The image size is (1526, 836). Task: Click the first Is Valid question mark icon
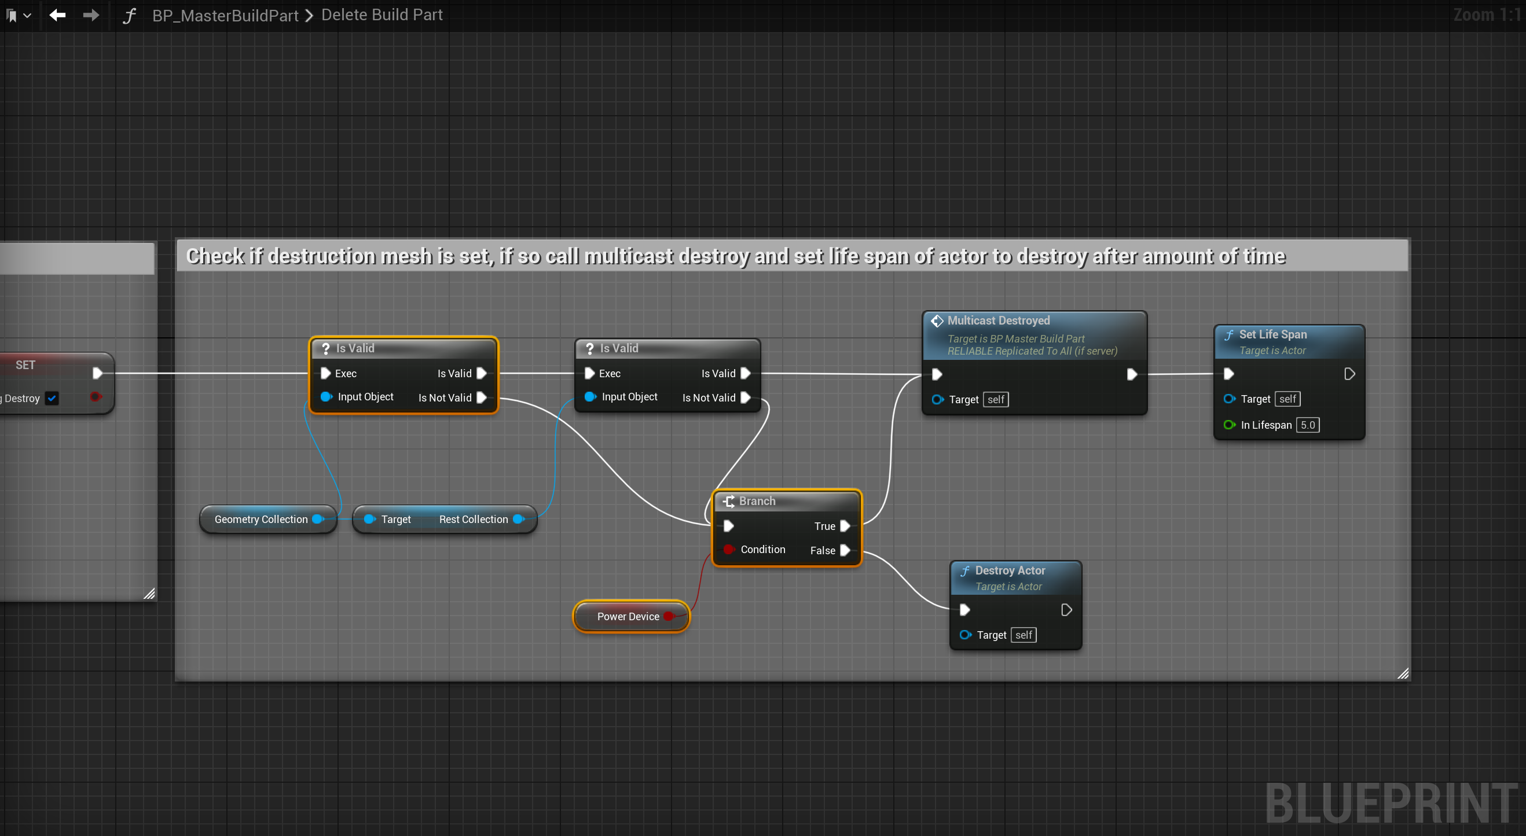click(325, 348)
